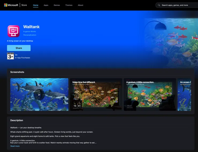Play the whale shark video thumbnail
This screenshot has width=198, height=152.
click(39, 94)
